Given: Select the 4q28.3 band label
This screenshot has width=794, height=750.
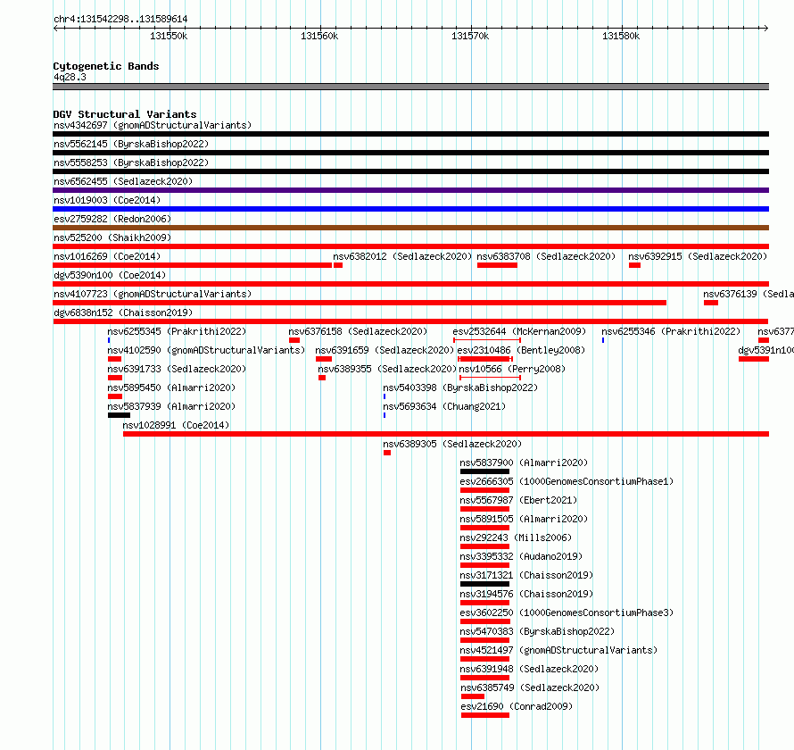Looking at the screenshot, I should (x=70, y=77).
